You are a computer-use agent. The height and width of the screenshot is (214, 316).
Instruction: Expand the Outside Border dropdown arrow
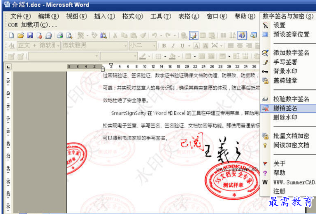(165, 57)
